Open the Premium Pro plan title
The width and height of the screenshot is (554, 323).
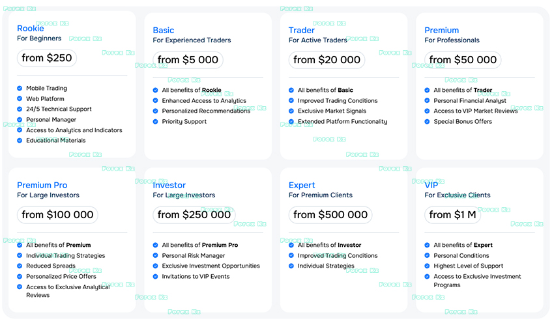click(x=42, y=186)
